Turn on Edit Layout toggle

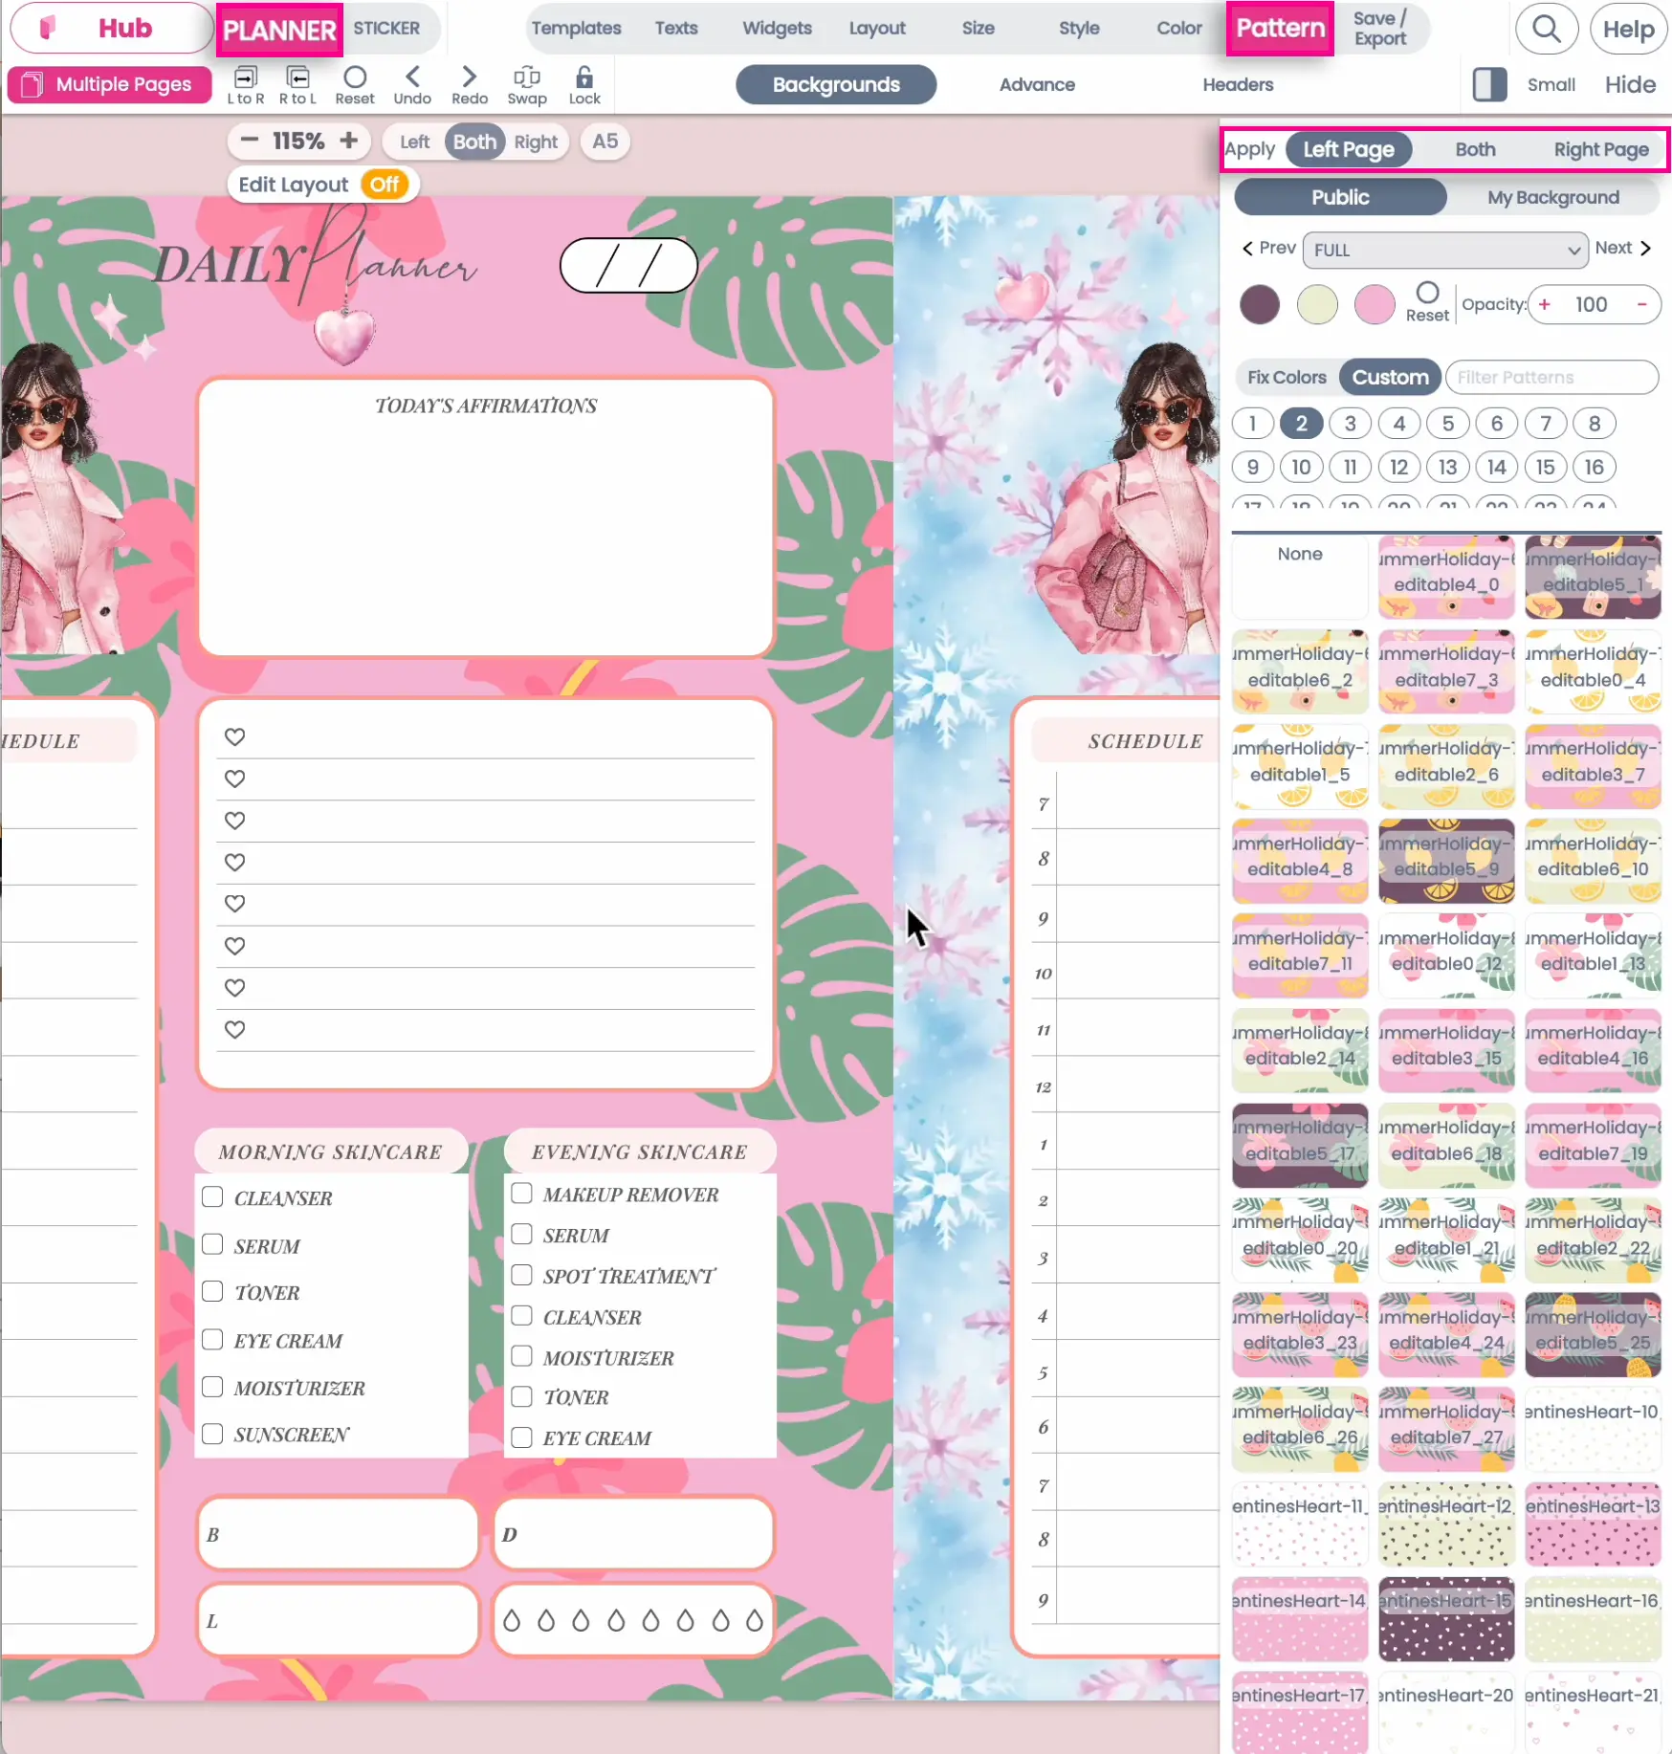(x=385, y=184)
